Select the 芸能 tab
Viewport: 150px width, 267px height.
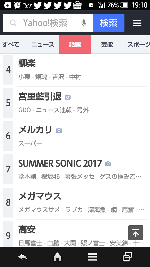pos(107,44)
